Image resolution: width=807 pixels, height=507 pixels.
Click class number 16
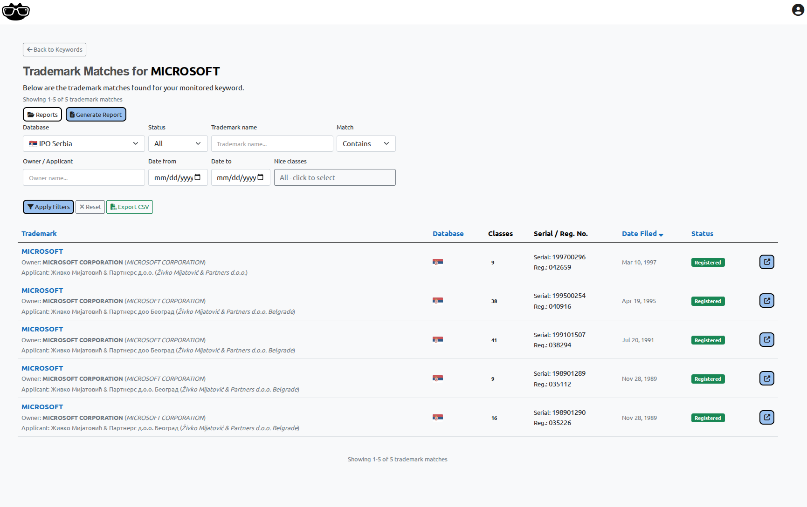[494, 418]
